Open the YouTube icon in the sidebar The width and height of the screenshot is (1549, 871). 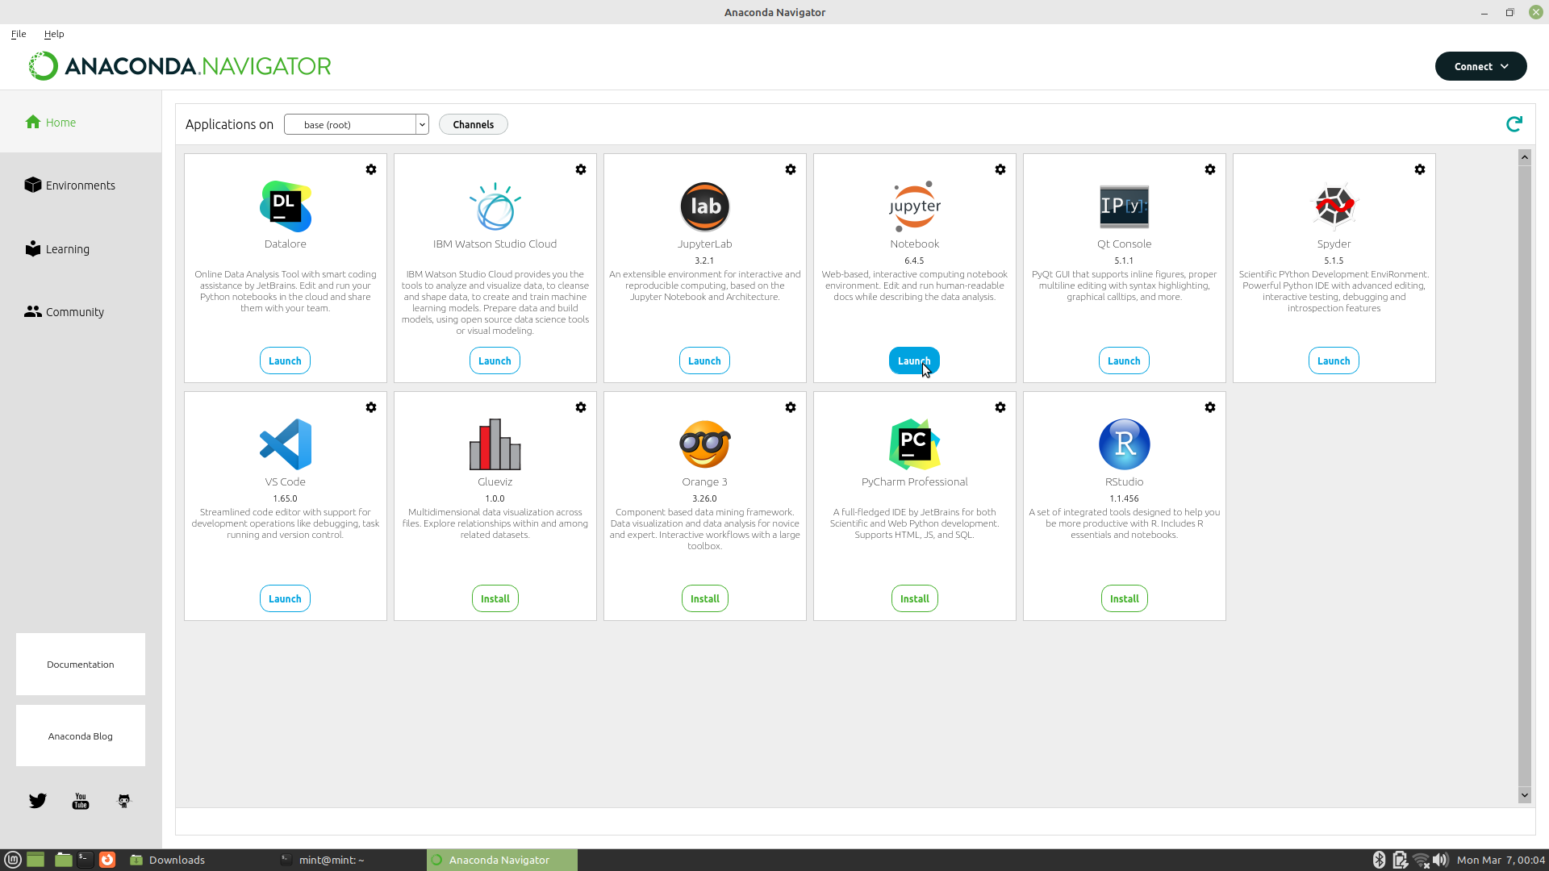coord(81,801)
